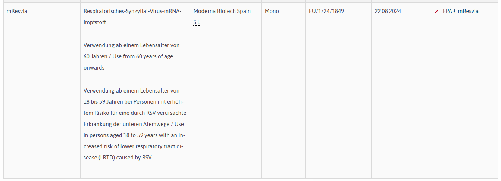501x181 pixels.
Task: Click authorization number EU/1/24/1849
Action: [x=326, y=11]
